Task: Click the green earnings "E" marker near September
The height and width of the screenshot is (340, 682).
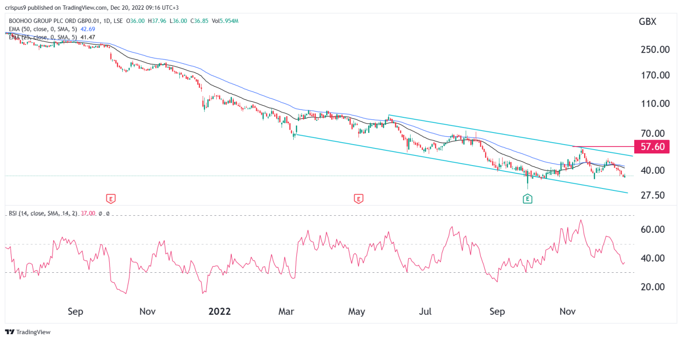Action: point(527,199)
